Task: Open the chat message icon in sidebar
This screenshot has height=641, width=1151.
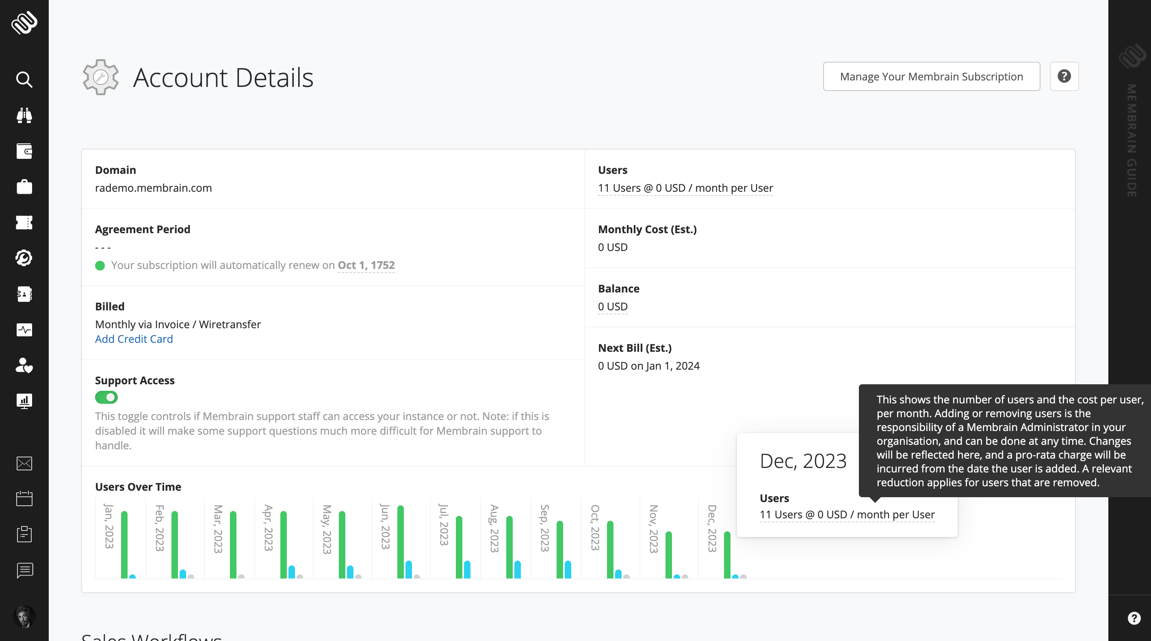Action: tap(24, 570)
